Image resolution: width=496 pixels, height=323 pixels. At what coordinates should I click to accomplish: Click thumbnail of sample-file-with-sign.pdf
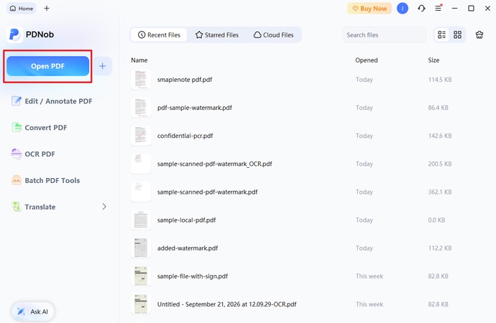tap(141, 276)
